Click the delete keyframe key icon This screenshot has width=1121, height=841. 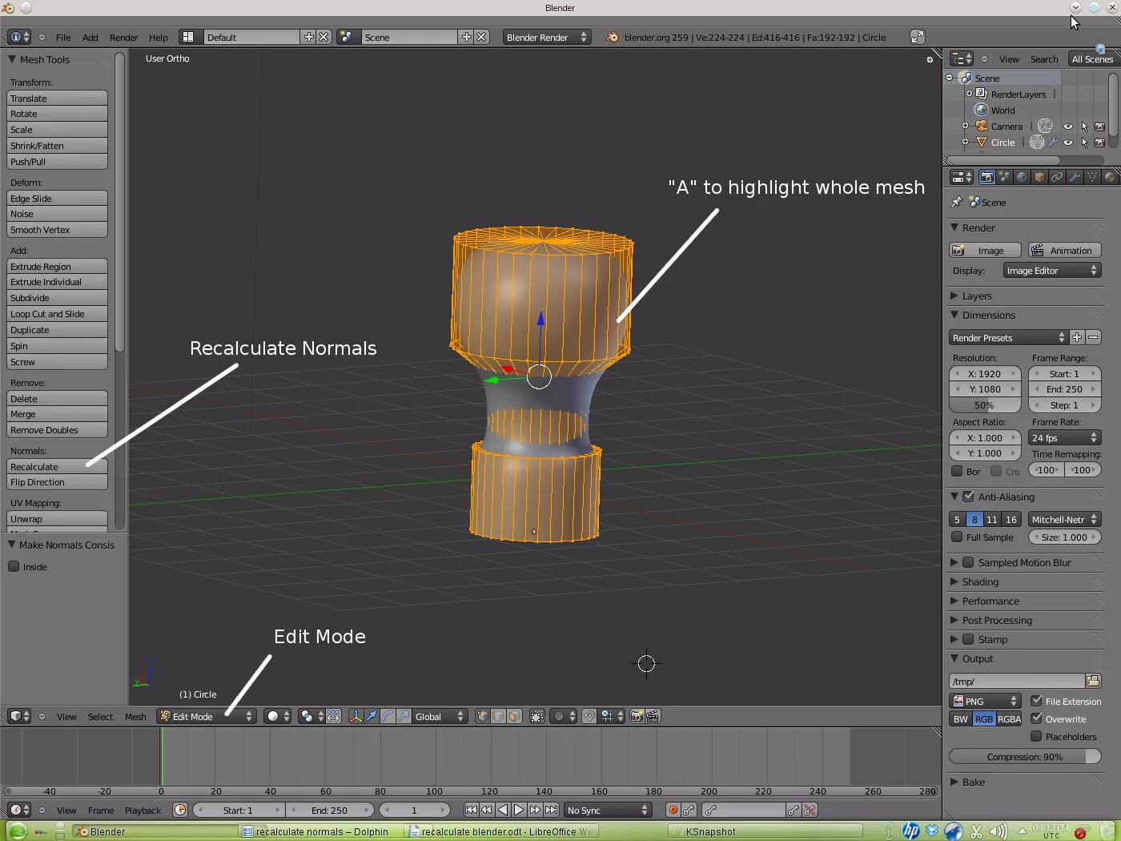(x=810, y=810)
